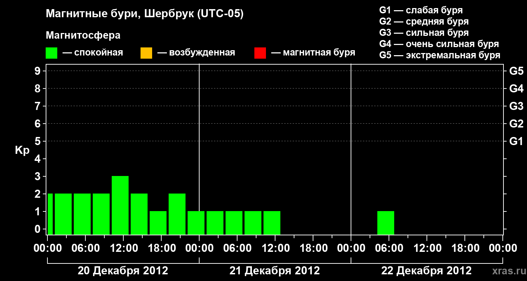Click the '22 Декабря 2012' date label
The height and width of the screenshot is (281, 527).
click(427, 271)
